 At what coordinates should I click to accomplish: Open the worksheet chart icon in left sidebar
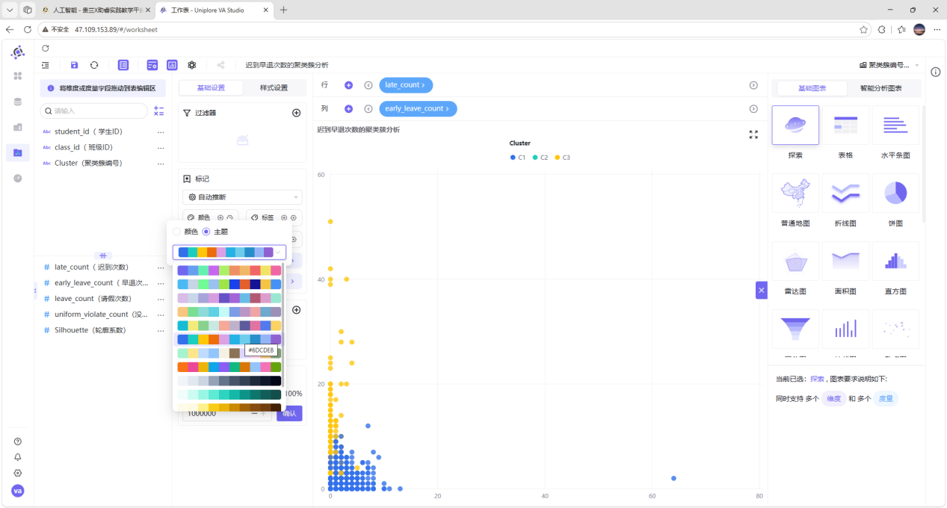coord(18,152)
